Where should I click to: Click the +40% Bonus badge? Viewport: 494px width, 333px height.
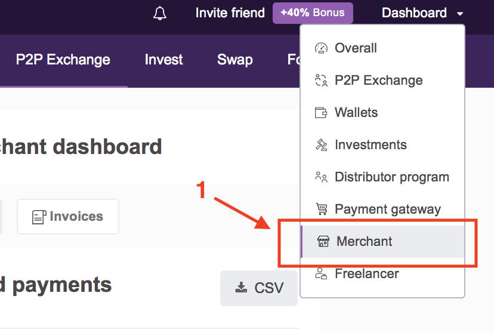[x=313, y=13]
